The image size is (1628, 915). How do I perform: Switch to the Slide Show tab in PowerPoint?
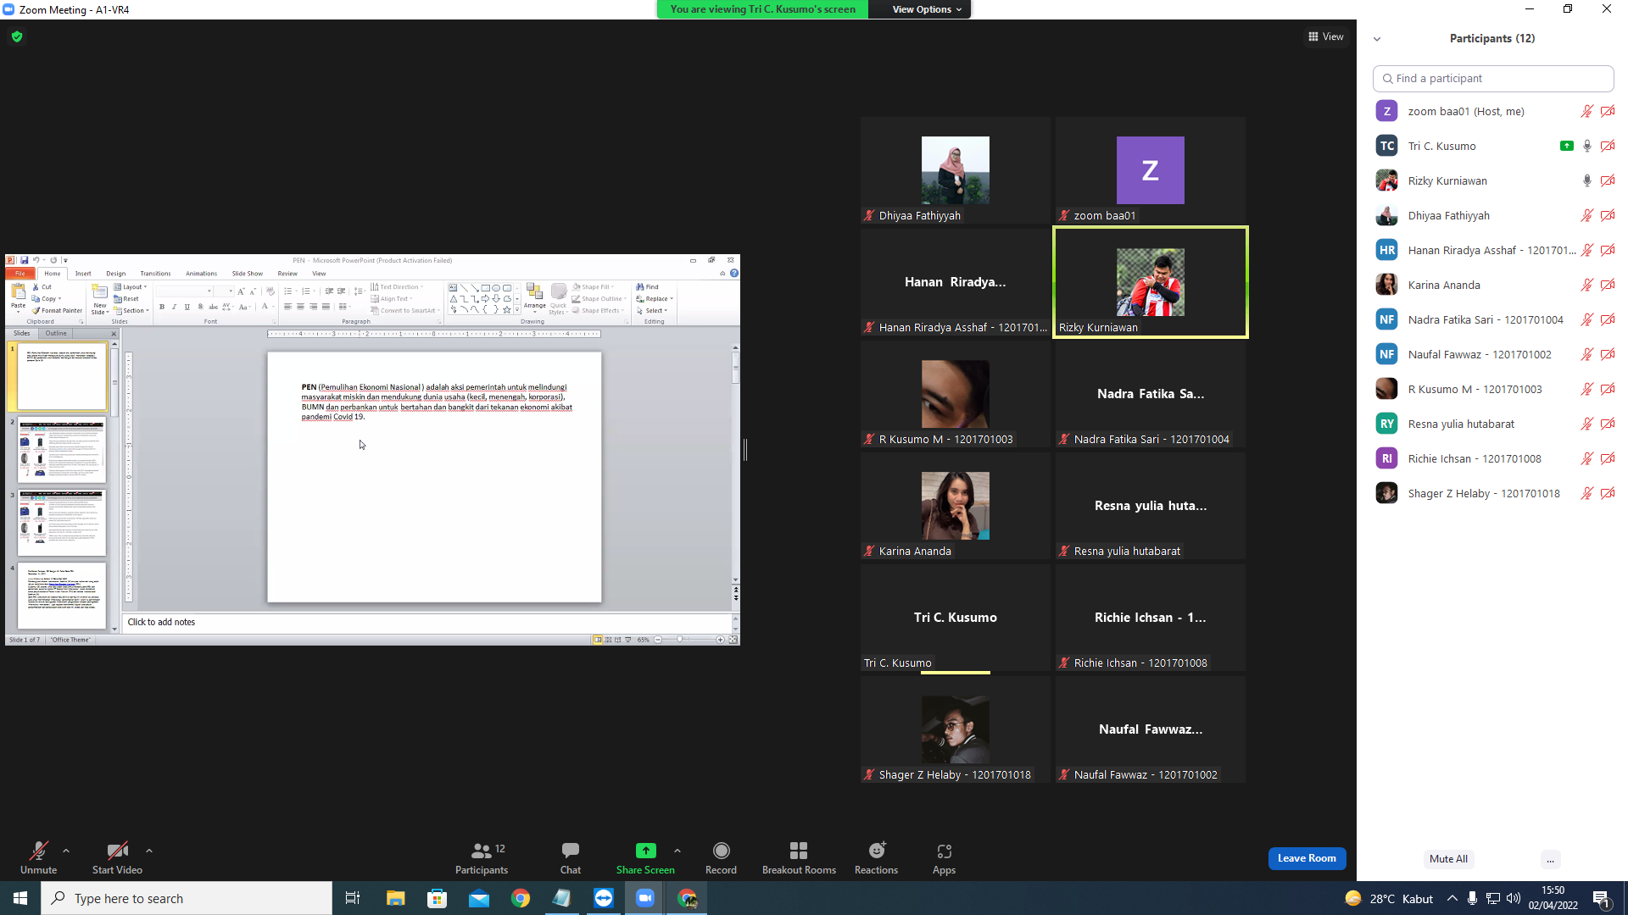248,274
